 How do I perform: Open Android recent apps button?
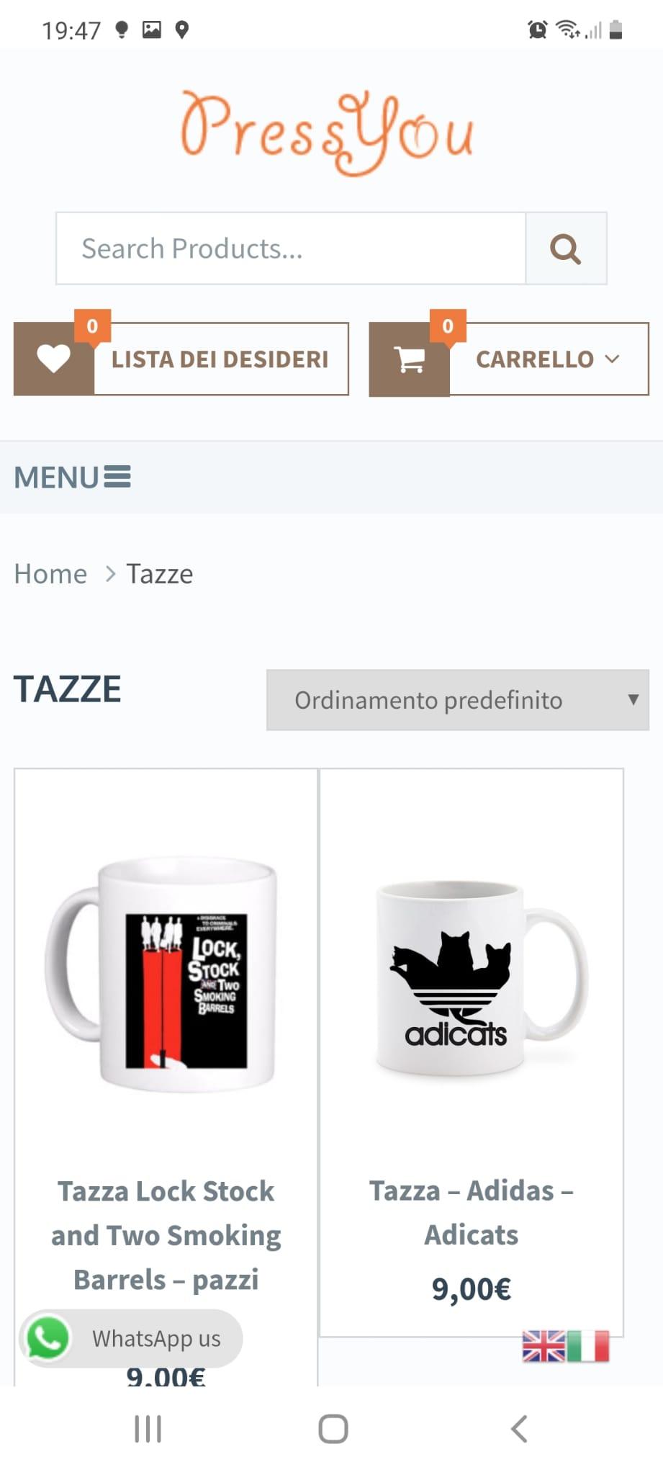148,1429
